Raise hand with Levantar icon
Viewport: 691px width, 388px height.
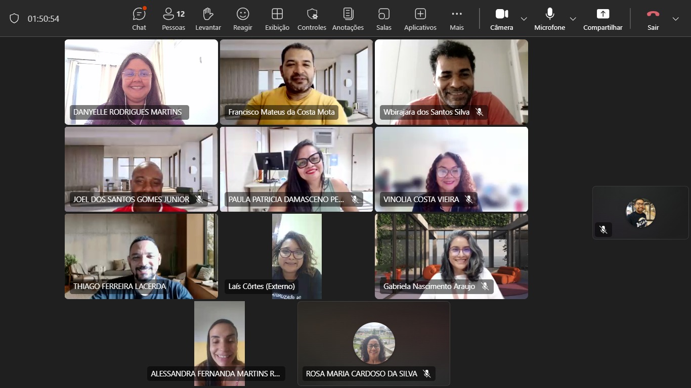[208, 19]
